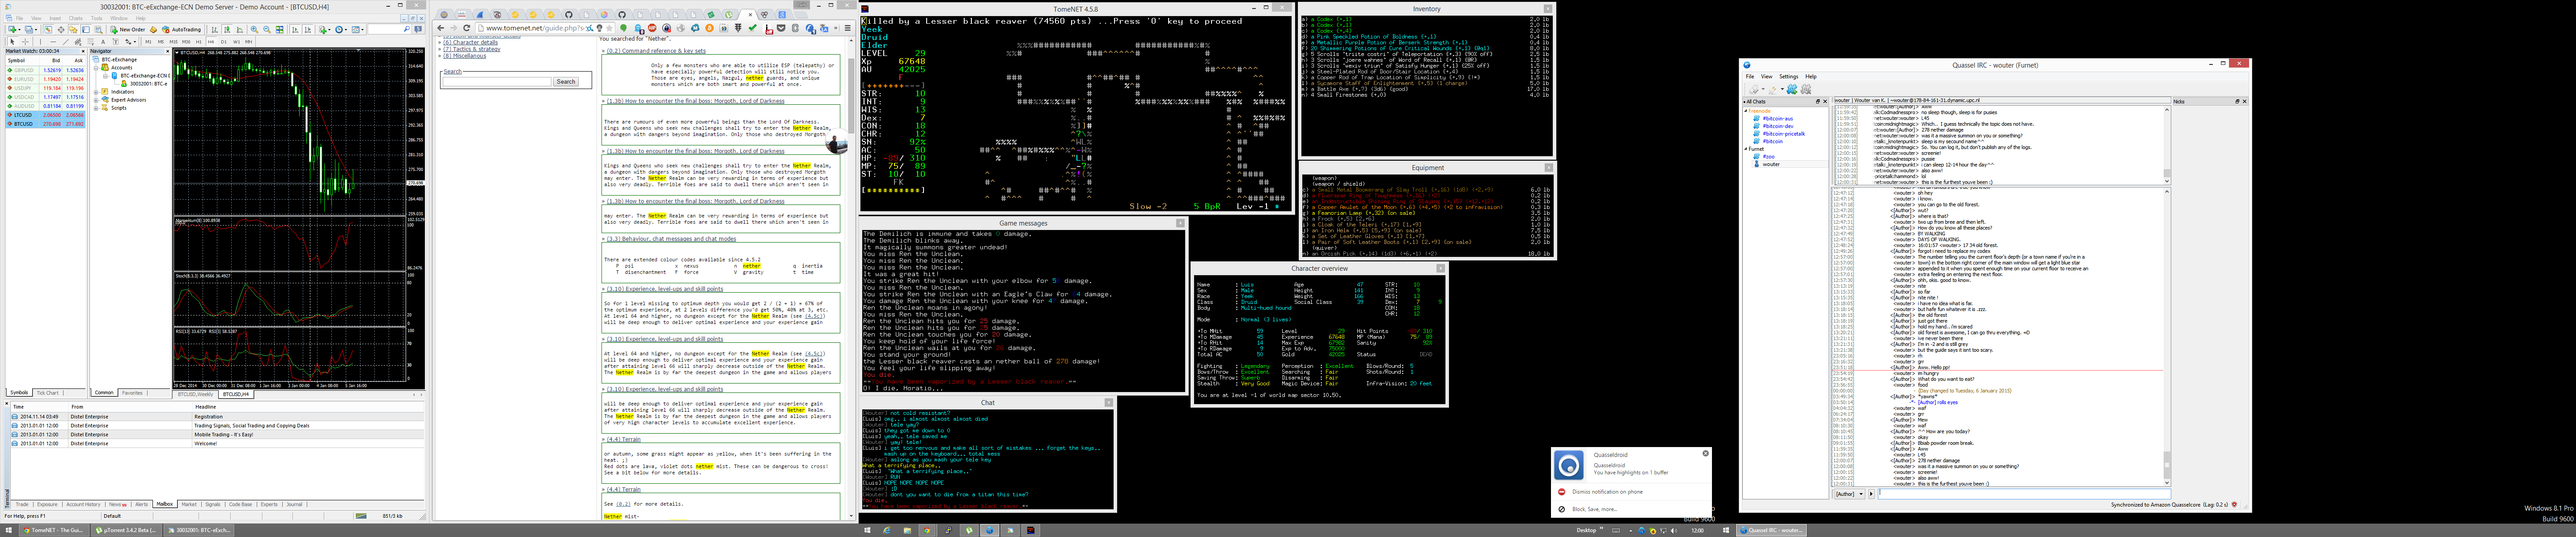Select the Crosshair cursor tool

25,42
